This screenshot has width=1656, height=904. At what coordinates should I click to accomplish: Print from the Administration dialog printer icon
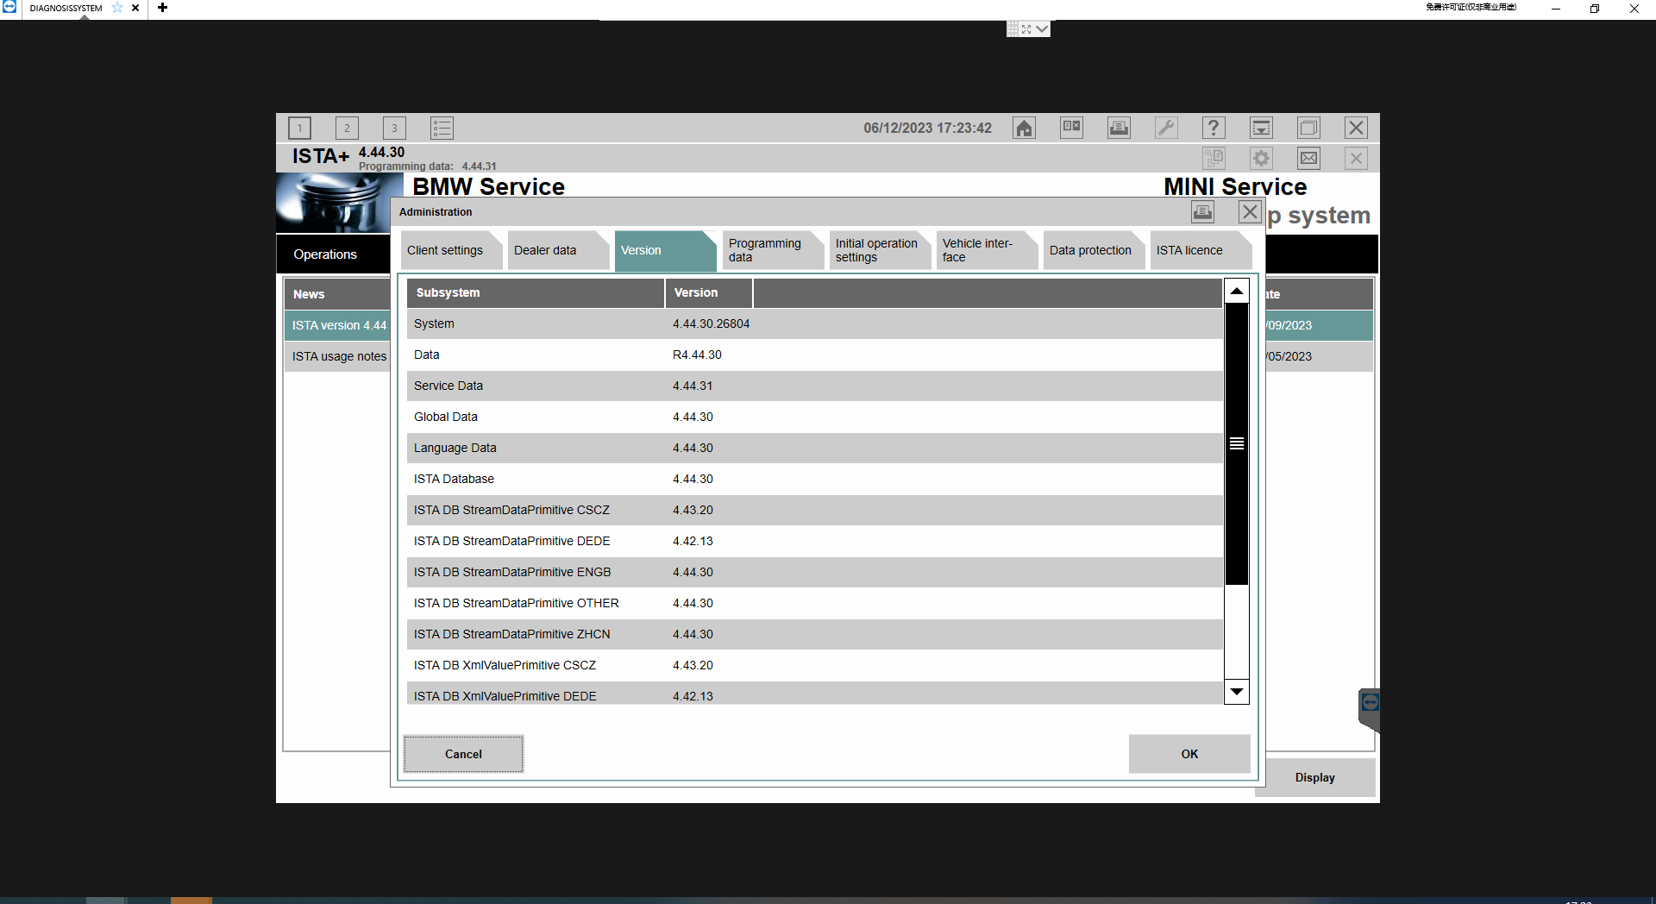click(1202, 211)
